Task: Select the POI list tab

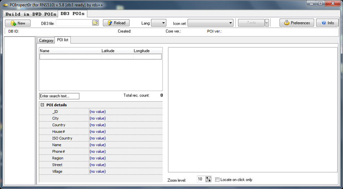Action: pos(63,40)
